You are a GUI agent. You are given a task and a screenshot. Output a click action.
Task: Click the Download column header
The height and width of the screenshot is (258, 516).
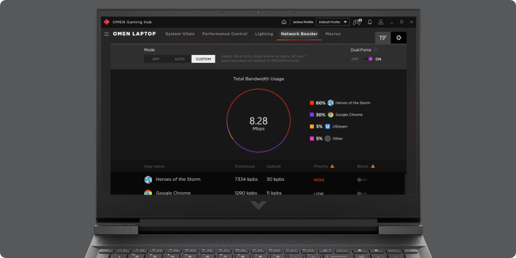[x=244, y=166]
